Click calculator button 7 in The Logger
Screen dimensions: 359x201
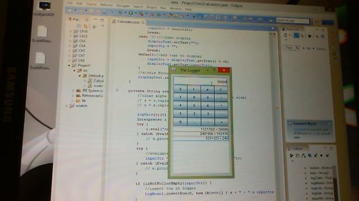coord(180,97)
